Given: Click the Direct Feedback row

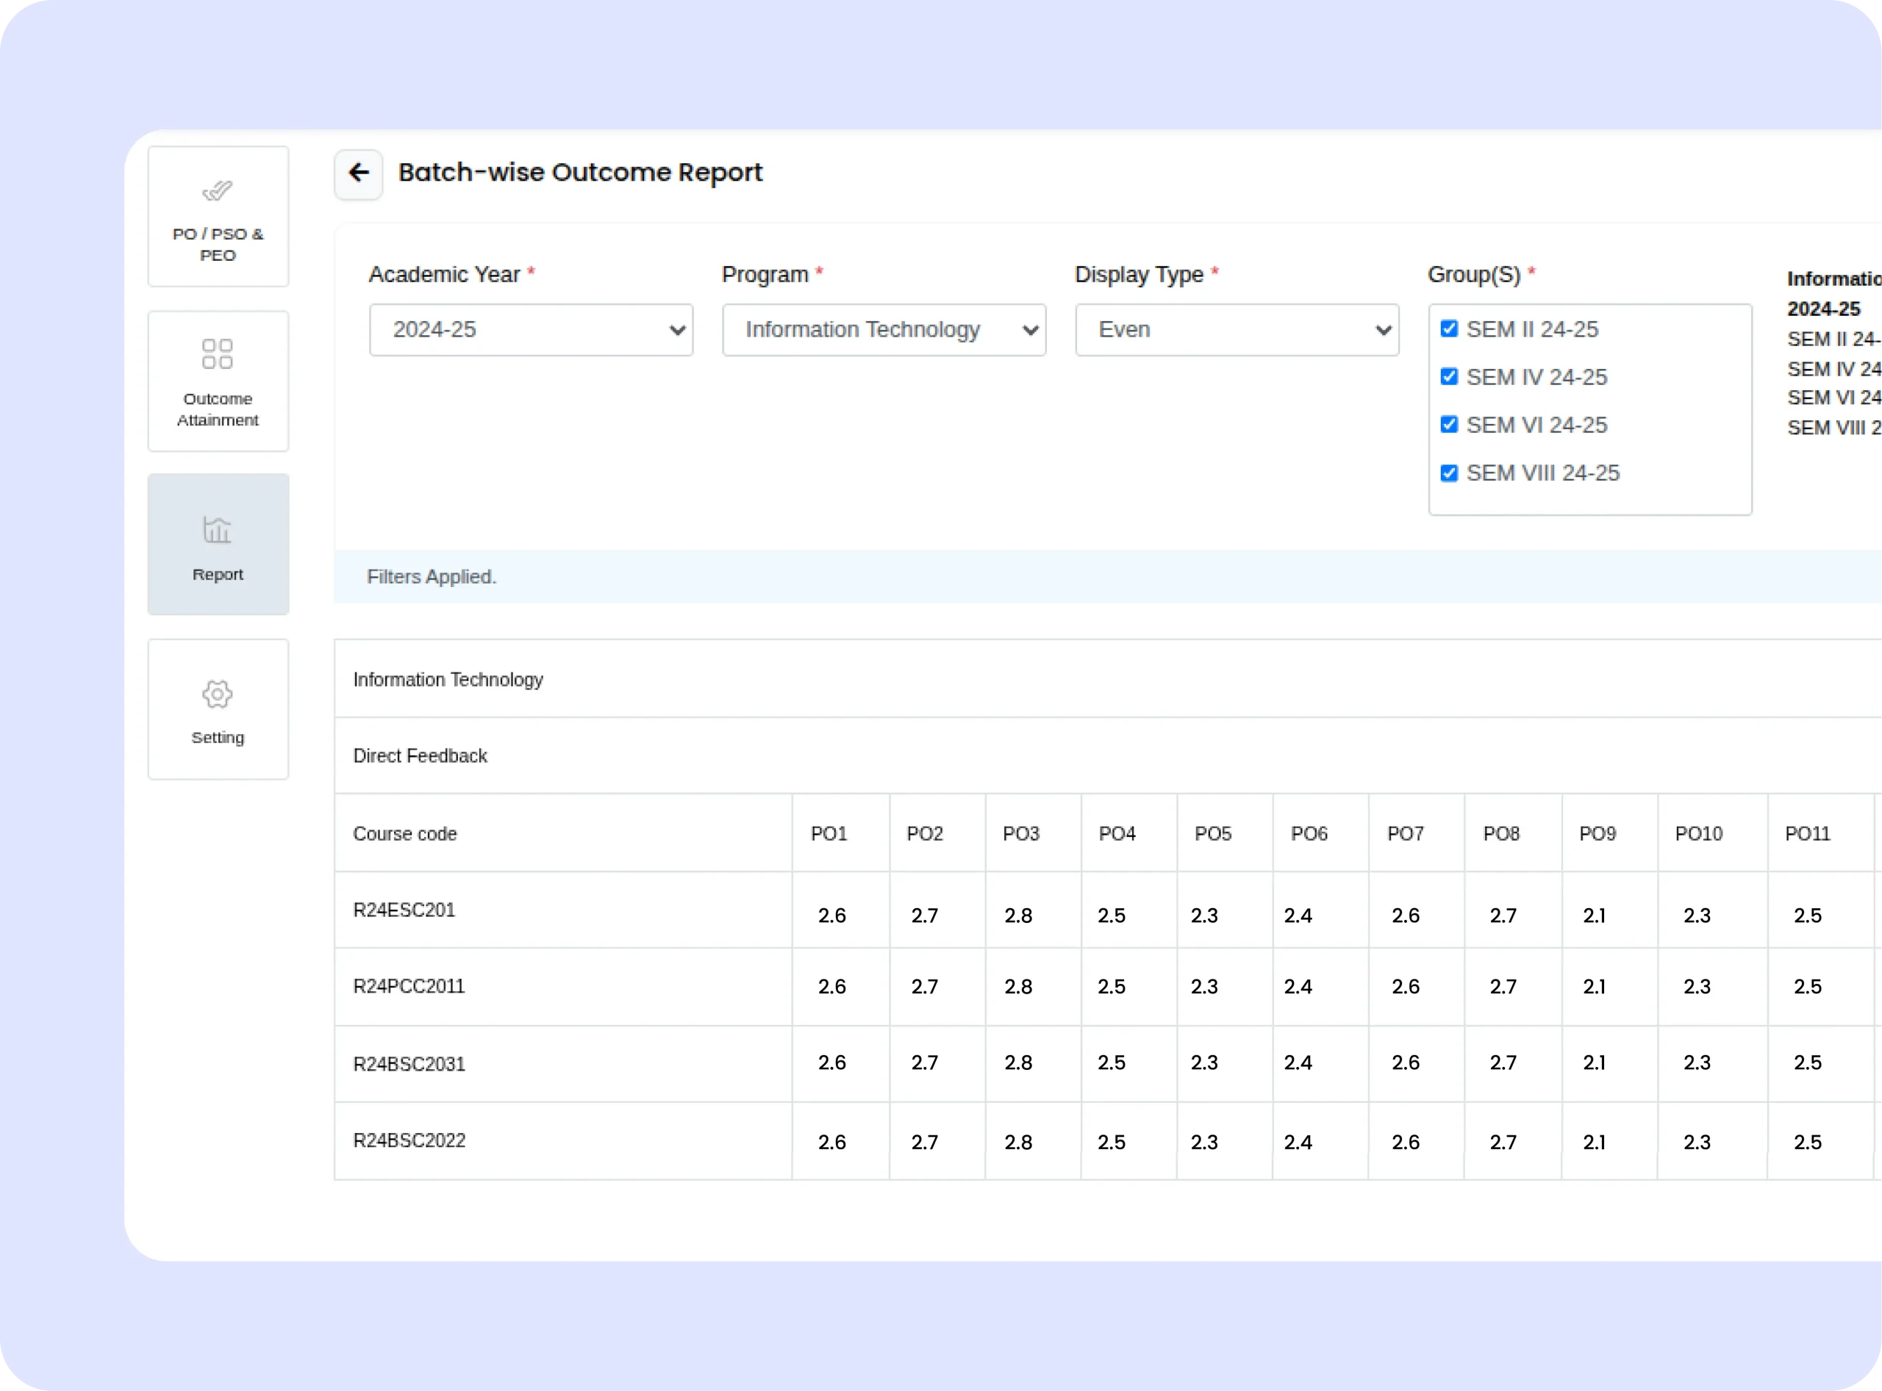Looking at the screenshot, I should (420, 756).
